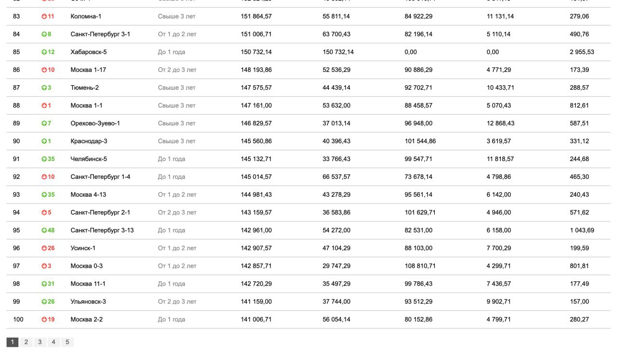Jump to page 4 of the table
This screenshot has height=353, width=617.
pos(54,342)
